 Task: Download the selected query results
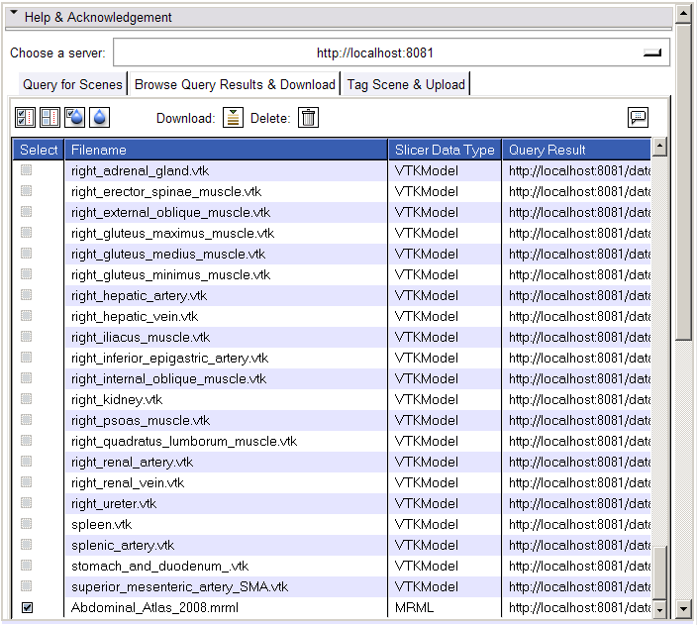[233, 118]
